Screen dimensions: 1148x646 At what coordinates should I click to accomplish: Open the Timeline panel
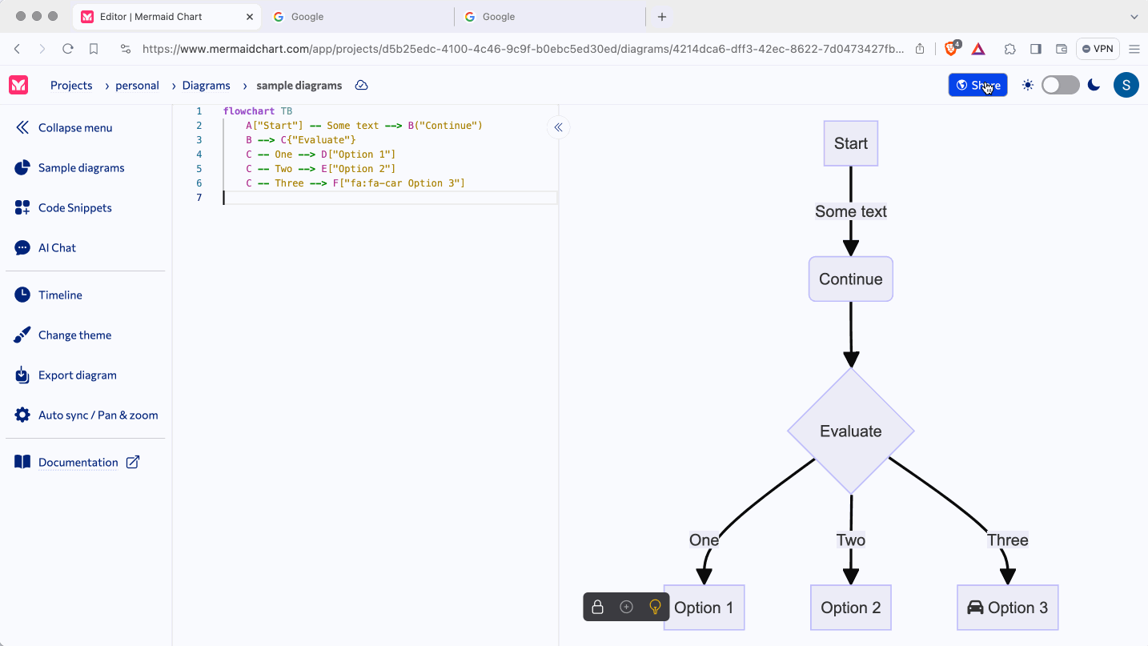pyautogui.click(x=49, y=295)
